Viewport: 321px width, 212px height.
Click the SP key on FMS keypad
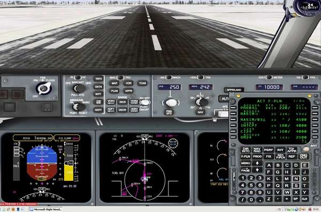(296, 199)
